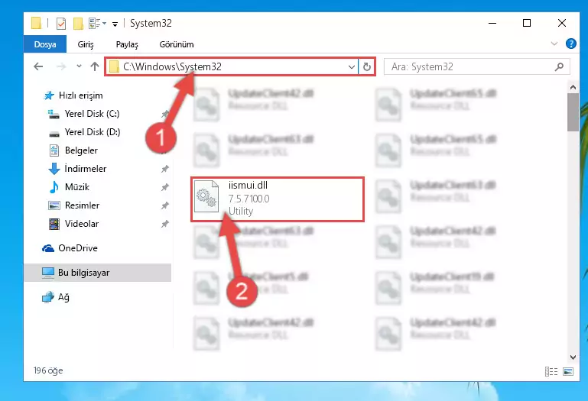Expand the address bar history dropdown
This screenshot has height=401, width=588.
(x=352, y=67)
